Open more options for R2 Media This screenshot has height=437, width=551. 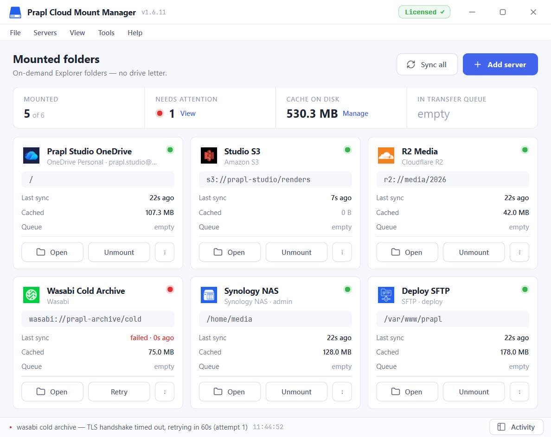point(520,253)
